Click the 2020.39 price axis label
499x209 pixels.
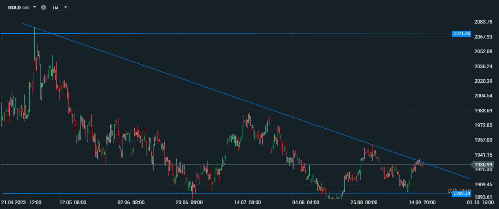(484, 81)
